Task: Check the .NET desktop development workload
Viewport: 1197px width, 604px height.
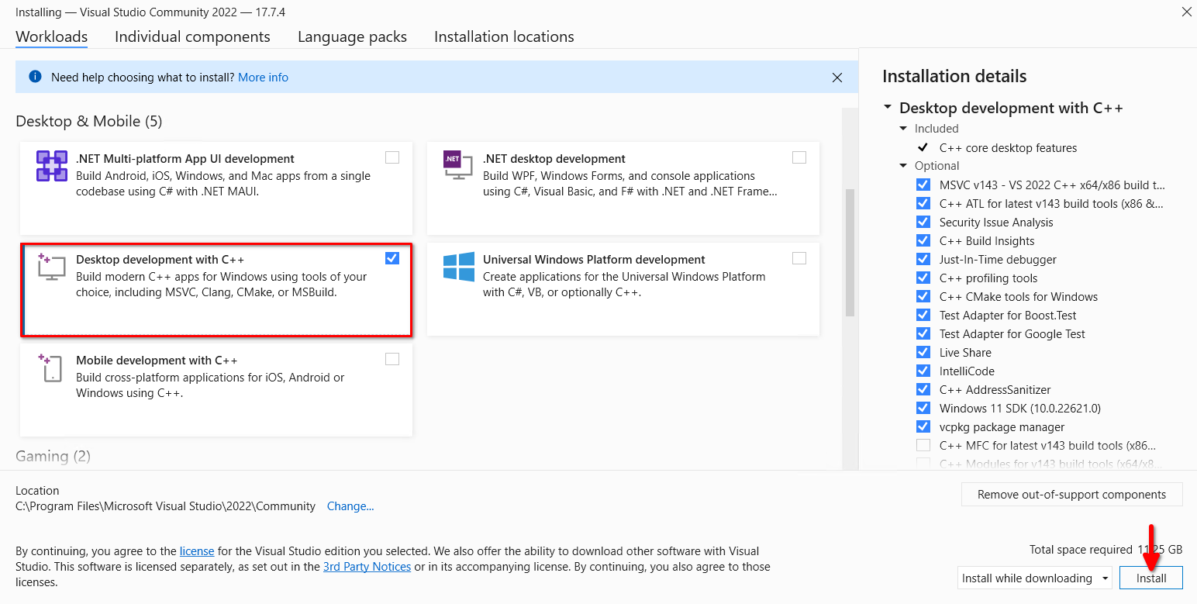Action: [x=799, y=157]
